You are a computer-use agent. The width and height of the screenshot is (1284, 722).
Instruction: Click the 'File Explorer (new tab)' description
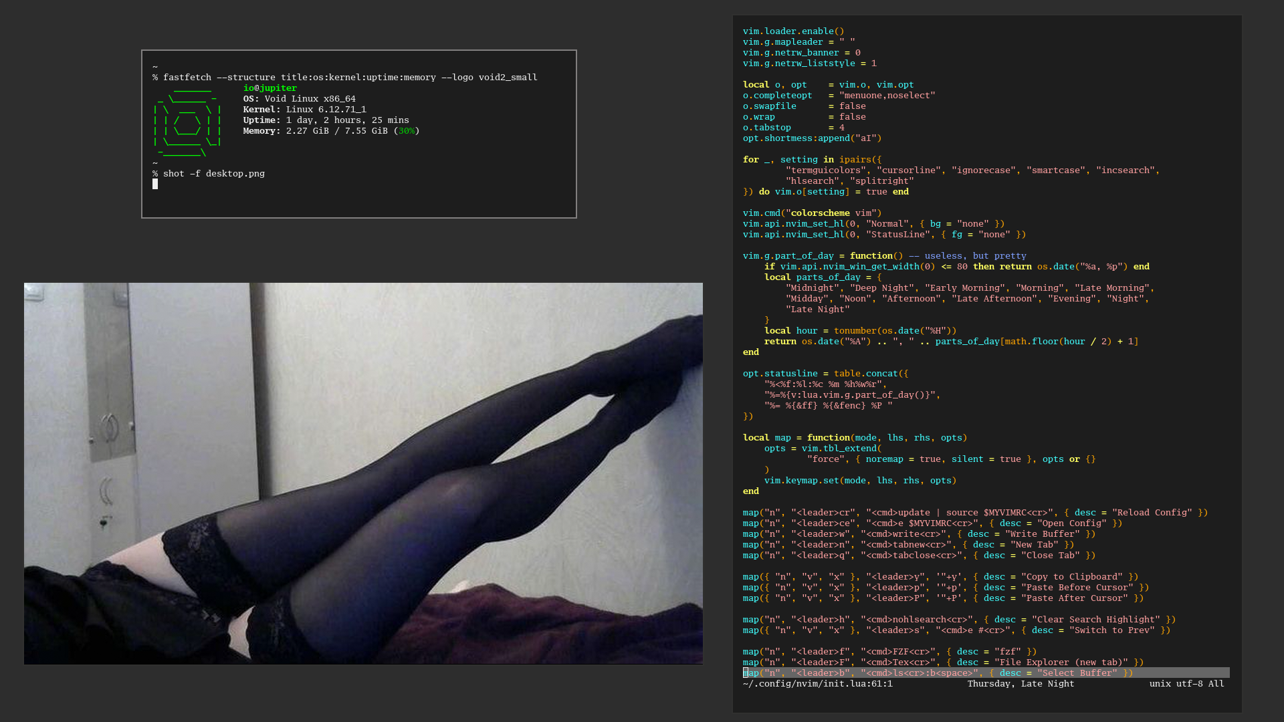coord(1061,663)
